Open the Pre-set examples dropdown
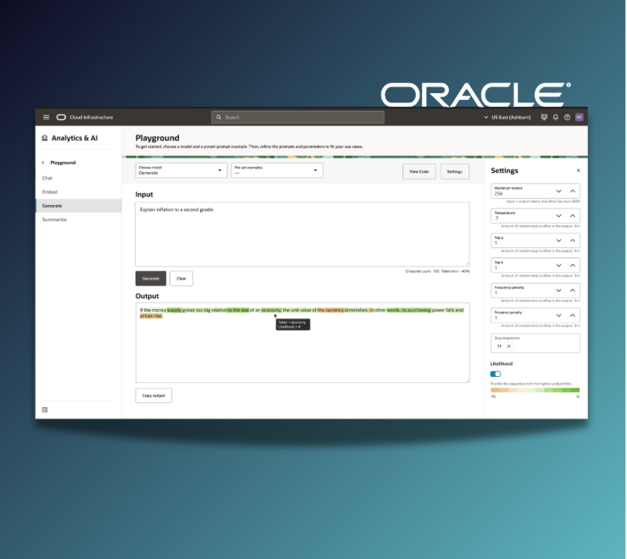 click(x=277, y=170)
